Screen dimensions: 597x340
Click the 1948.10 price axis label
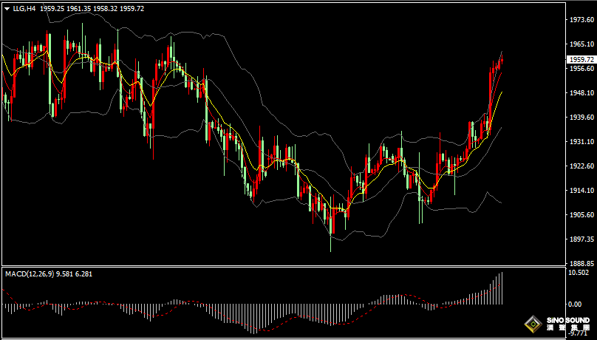(x=581, y=92)
